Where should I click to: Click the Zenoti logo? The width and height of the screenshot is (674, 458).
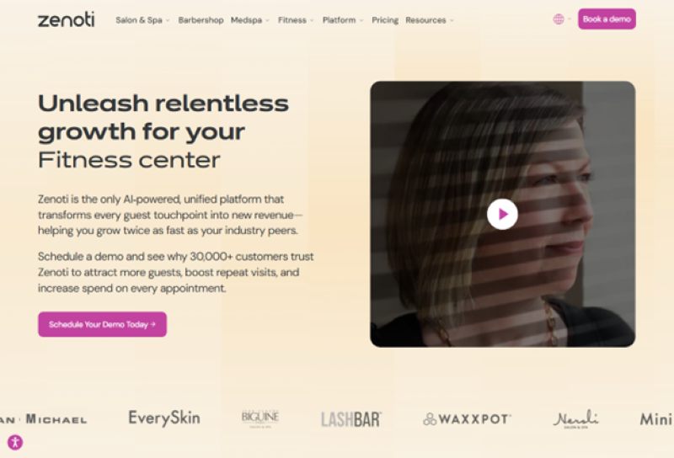pos(67,19)
